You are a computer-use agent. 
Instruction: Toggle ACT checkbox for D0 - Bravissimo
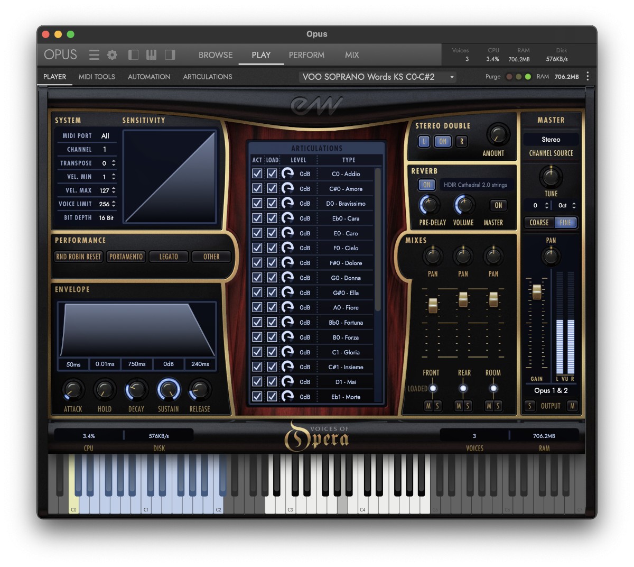(x=257, y=203)
